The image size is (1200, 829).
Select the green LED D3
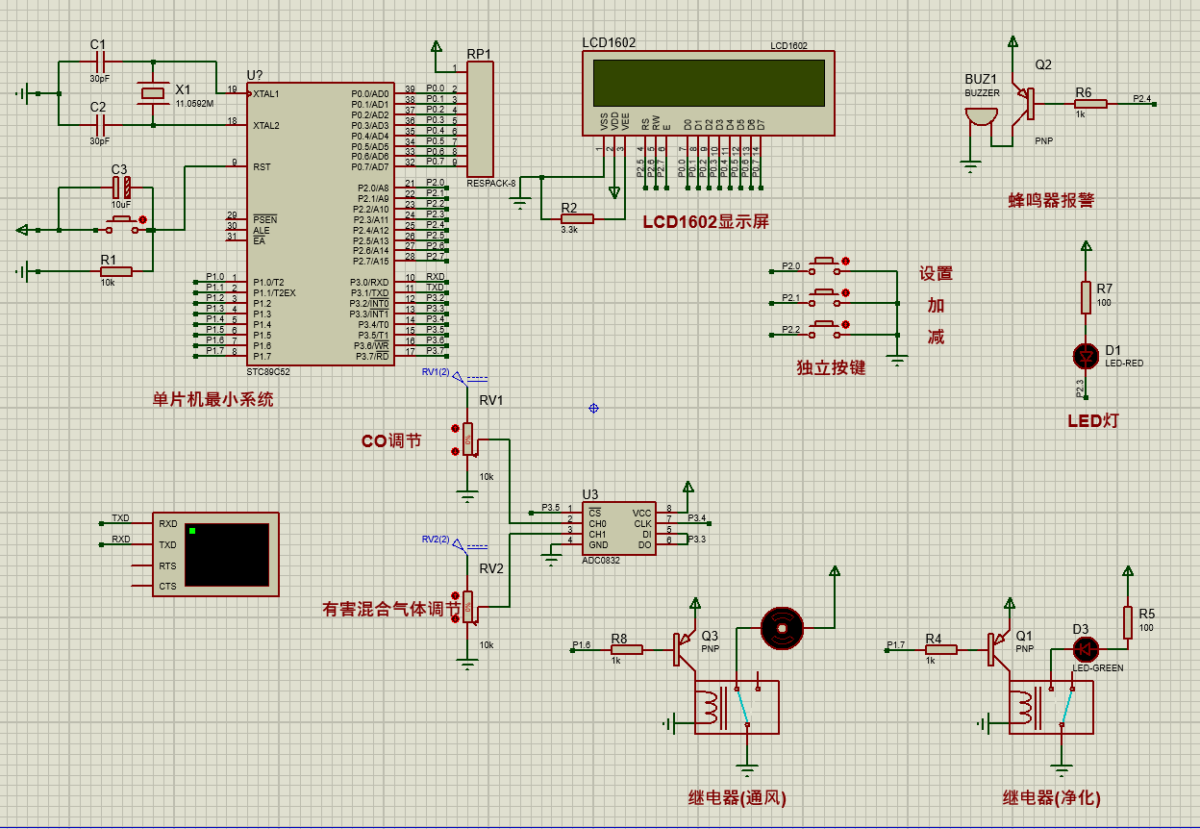tap(1086, 647)
